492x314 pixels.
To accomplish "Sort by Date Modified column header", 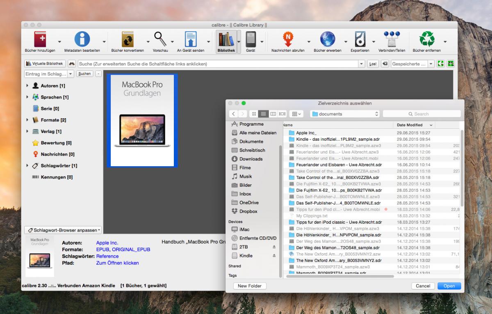I will tap(414, 125).
